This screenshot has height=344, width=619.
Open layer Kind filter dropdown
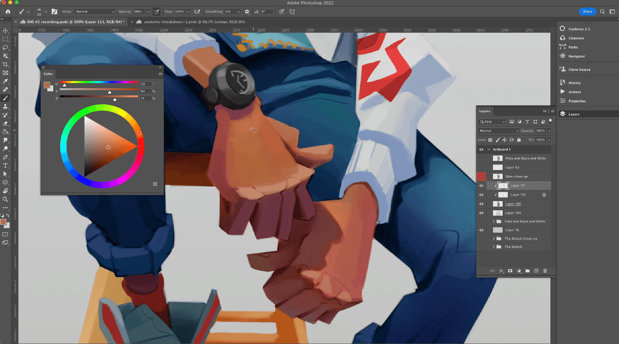coord(492,122)
